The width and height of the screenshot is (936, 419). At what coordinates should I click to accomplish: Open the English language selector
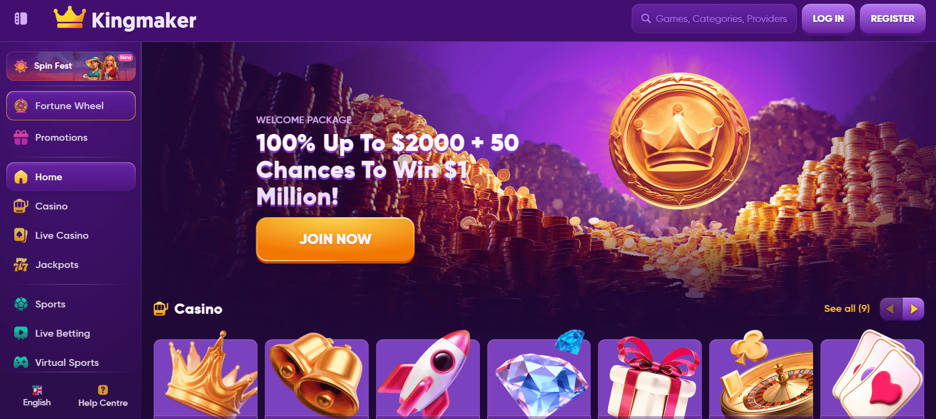click(37, 396)
